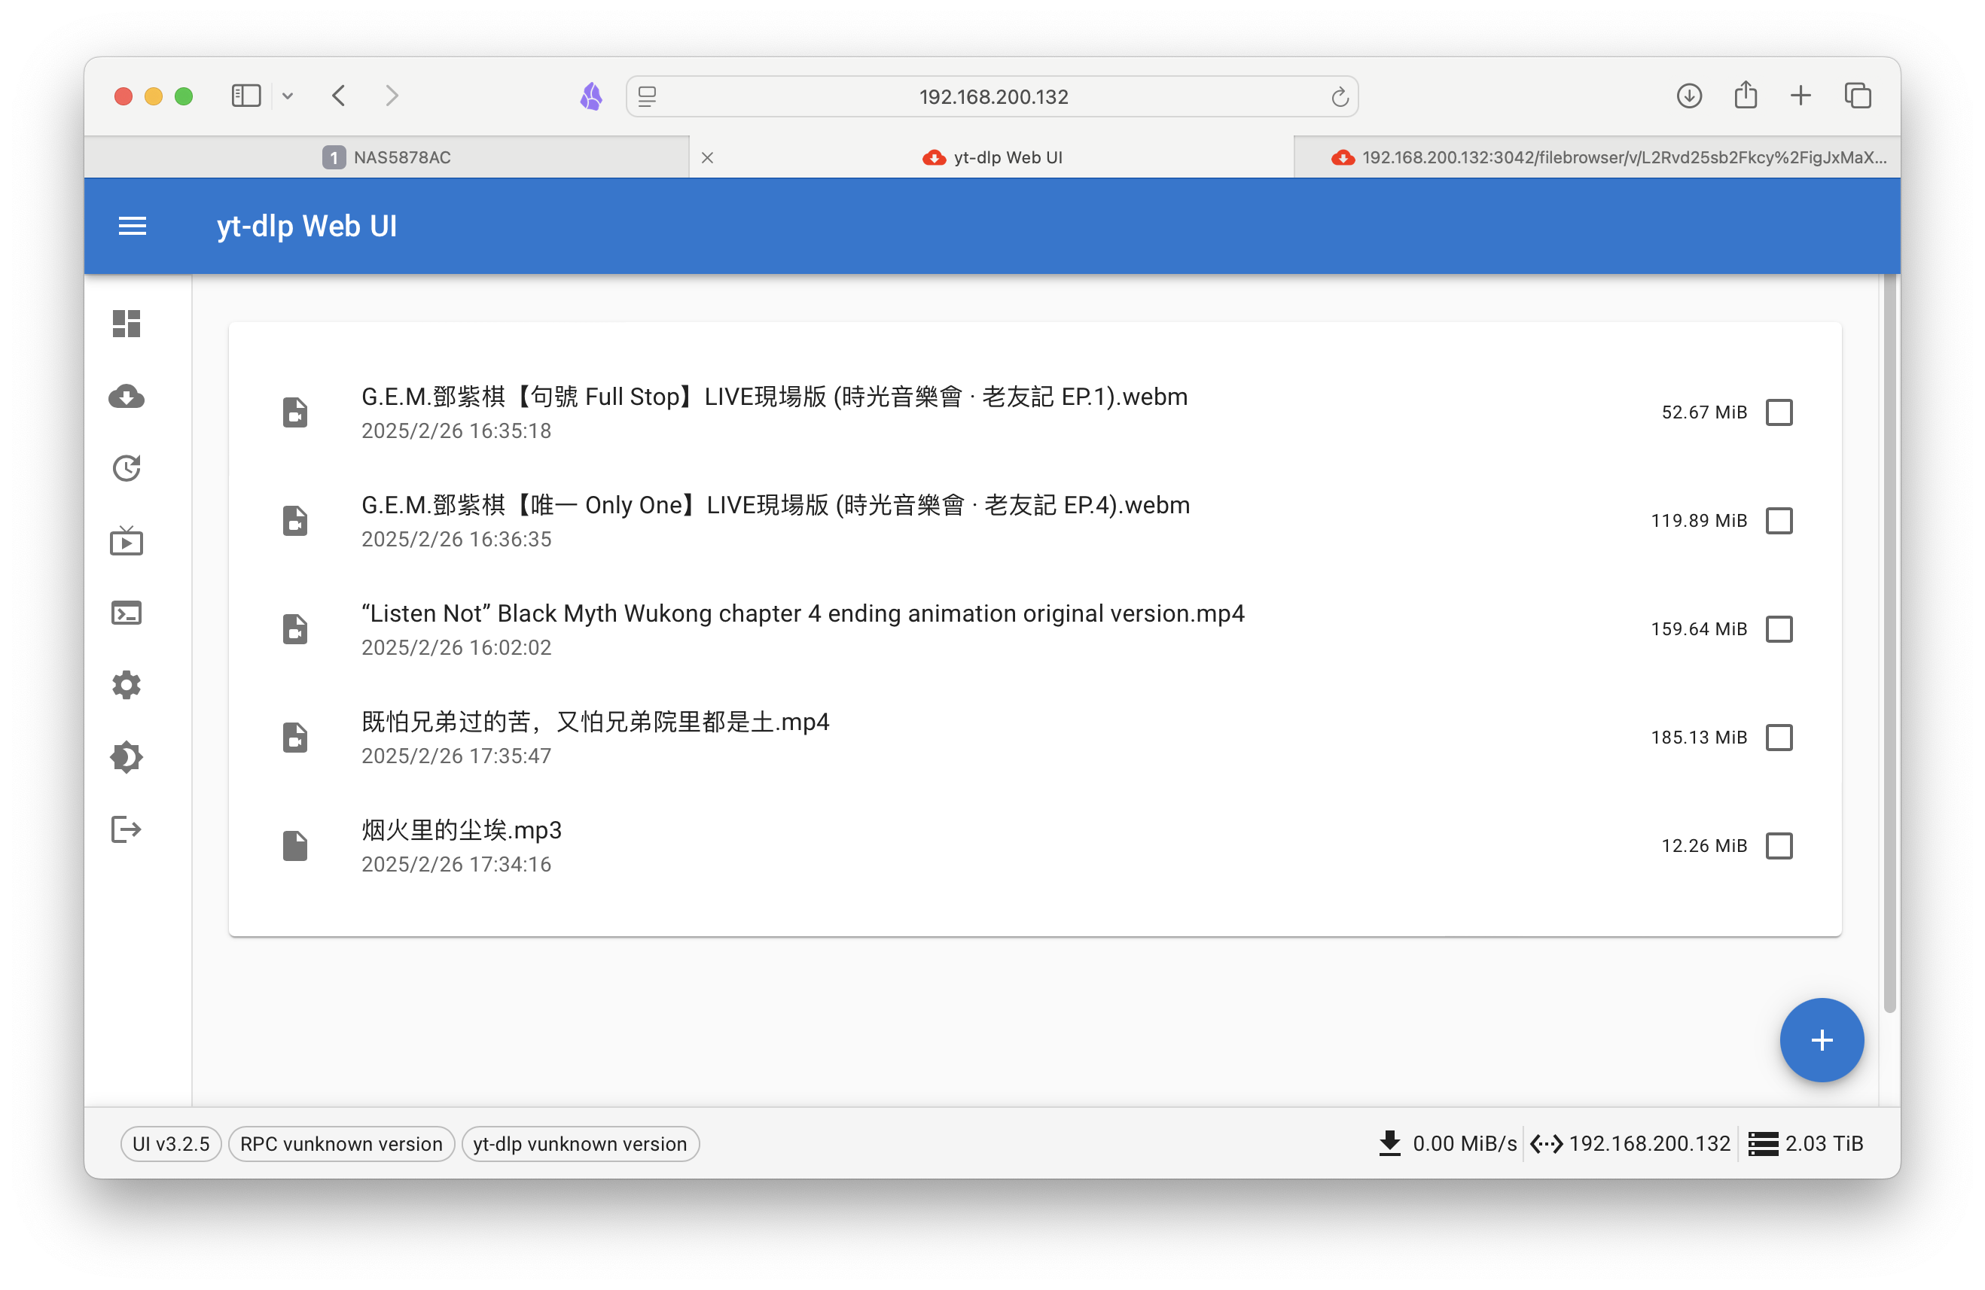Click the download speed arrow icon in footer
This screenshot has height=1290, width=1985.
(x=1389, y=1143)
